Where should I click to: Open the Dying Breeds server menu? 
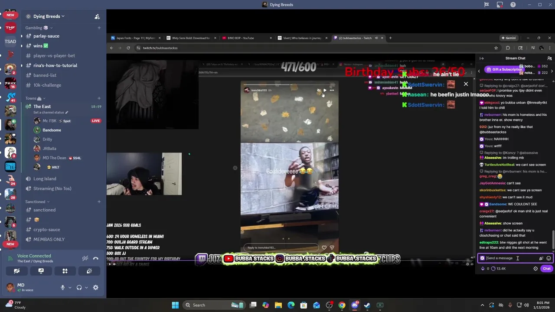49,16
